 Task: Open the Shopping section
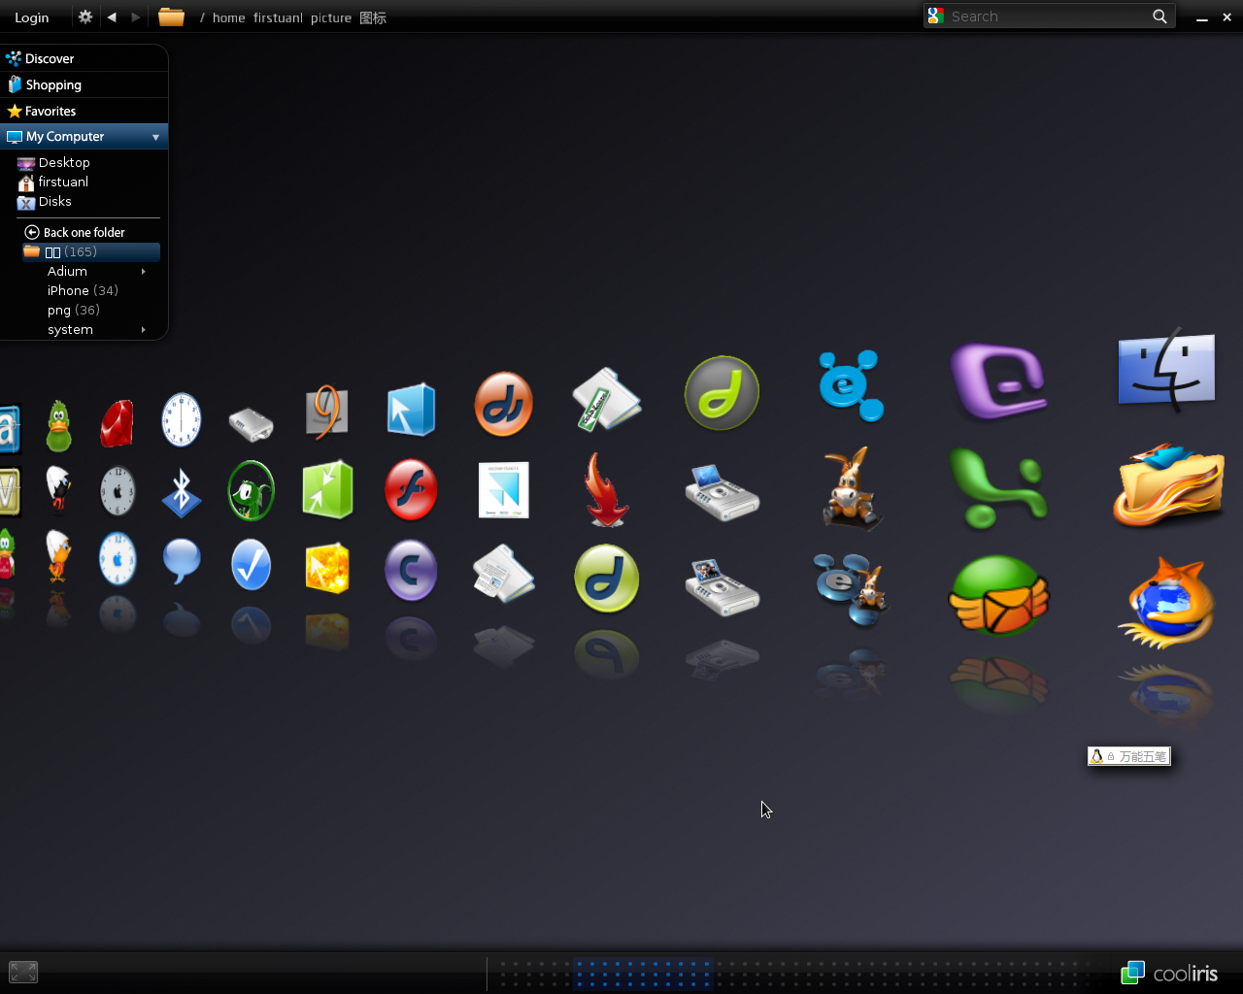84,84
